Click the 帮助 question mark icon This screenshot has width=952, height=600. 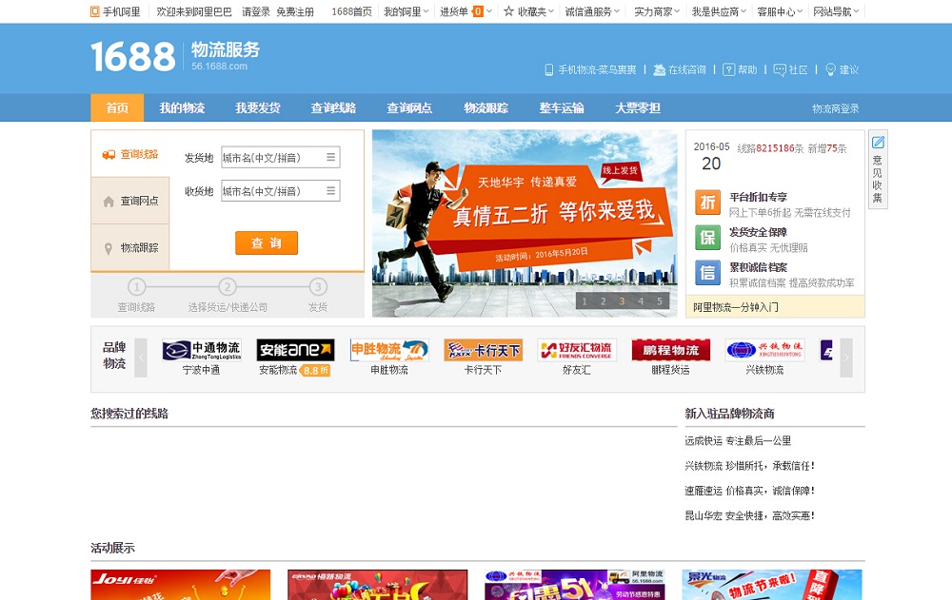click(x=728, y=69)
